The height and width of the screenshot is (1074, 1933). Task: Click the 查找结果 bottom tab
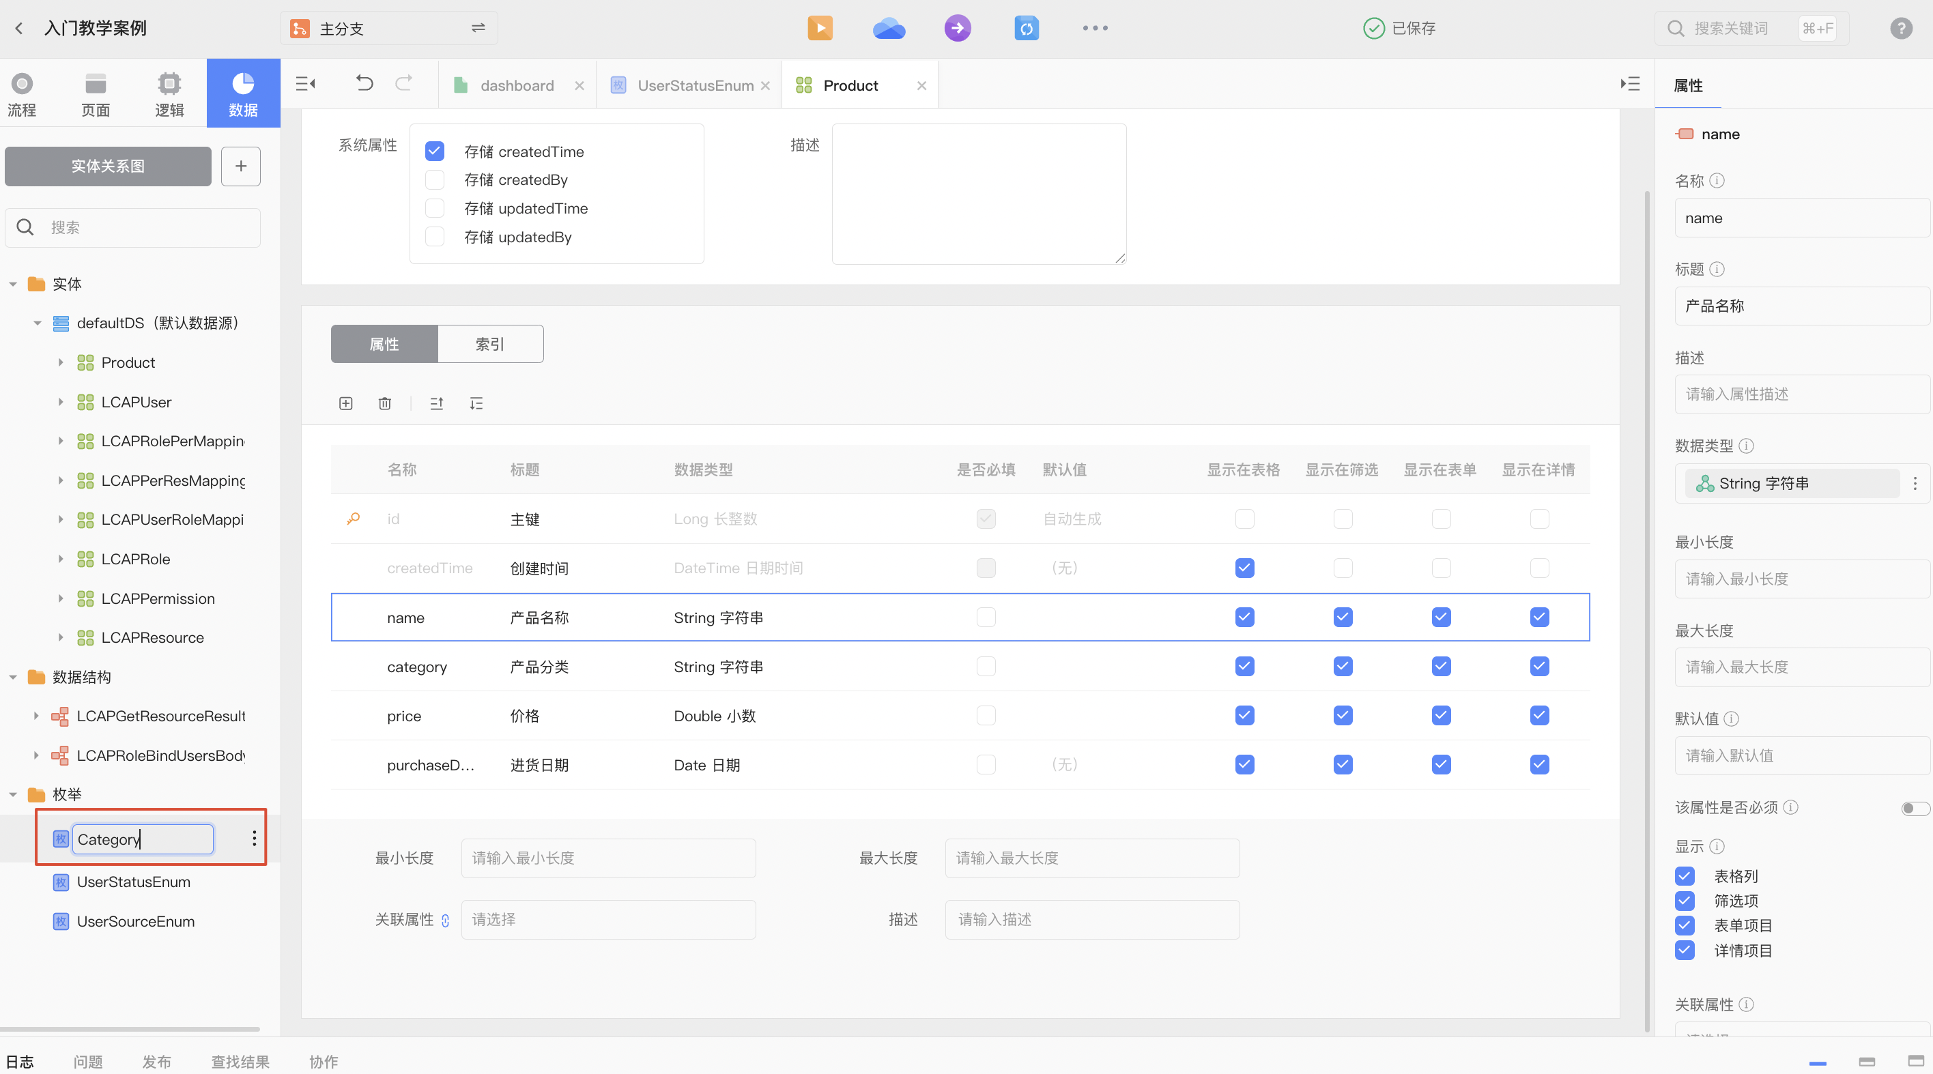pyautogui.click(x=240, y=1061)
